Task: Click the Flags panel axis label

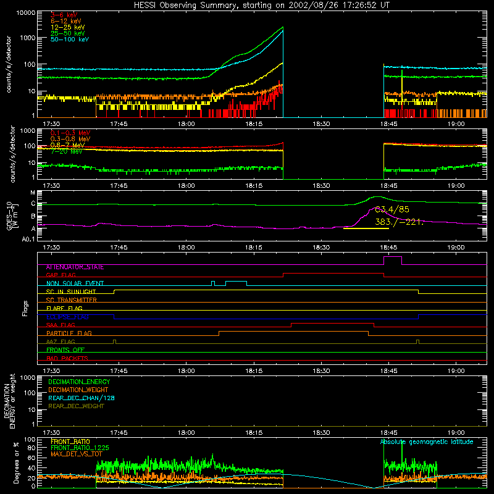Action: pos(25,308)
